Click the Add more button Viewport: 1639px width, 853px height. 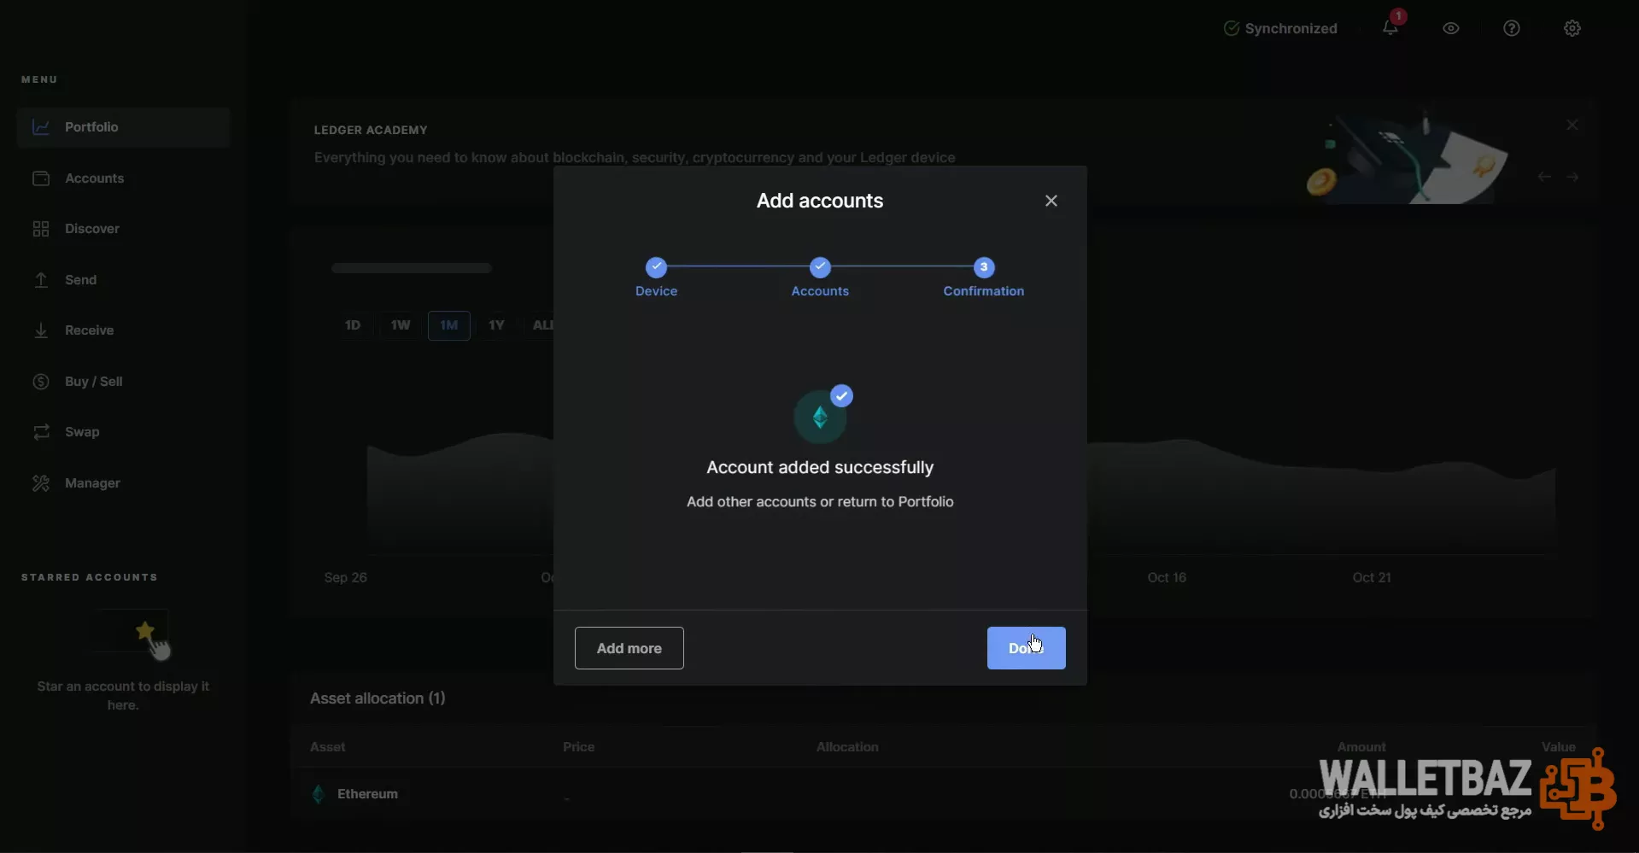[x=629, y=648]
